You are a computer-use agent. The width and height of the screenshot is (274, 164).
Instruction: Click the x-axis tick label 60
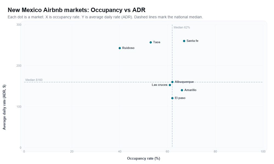point(167,152)
